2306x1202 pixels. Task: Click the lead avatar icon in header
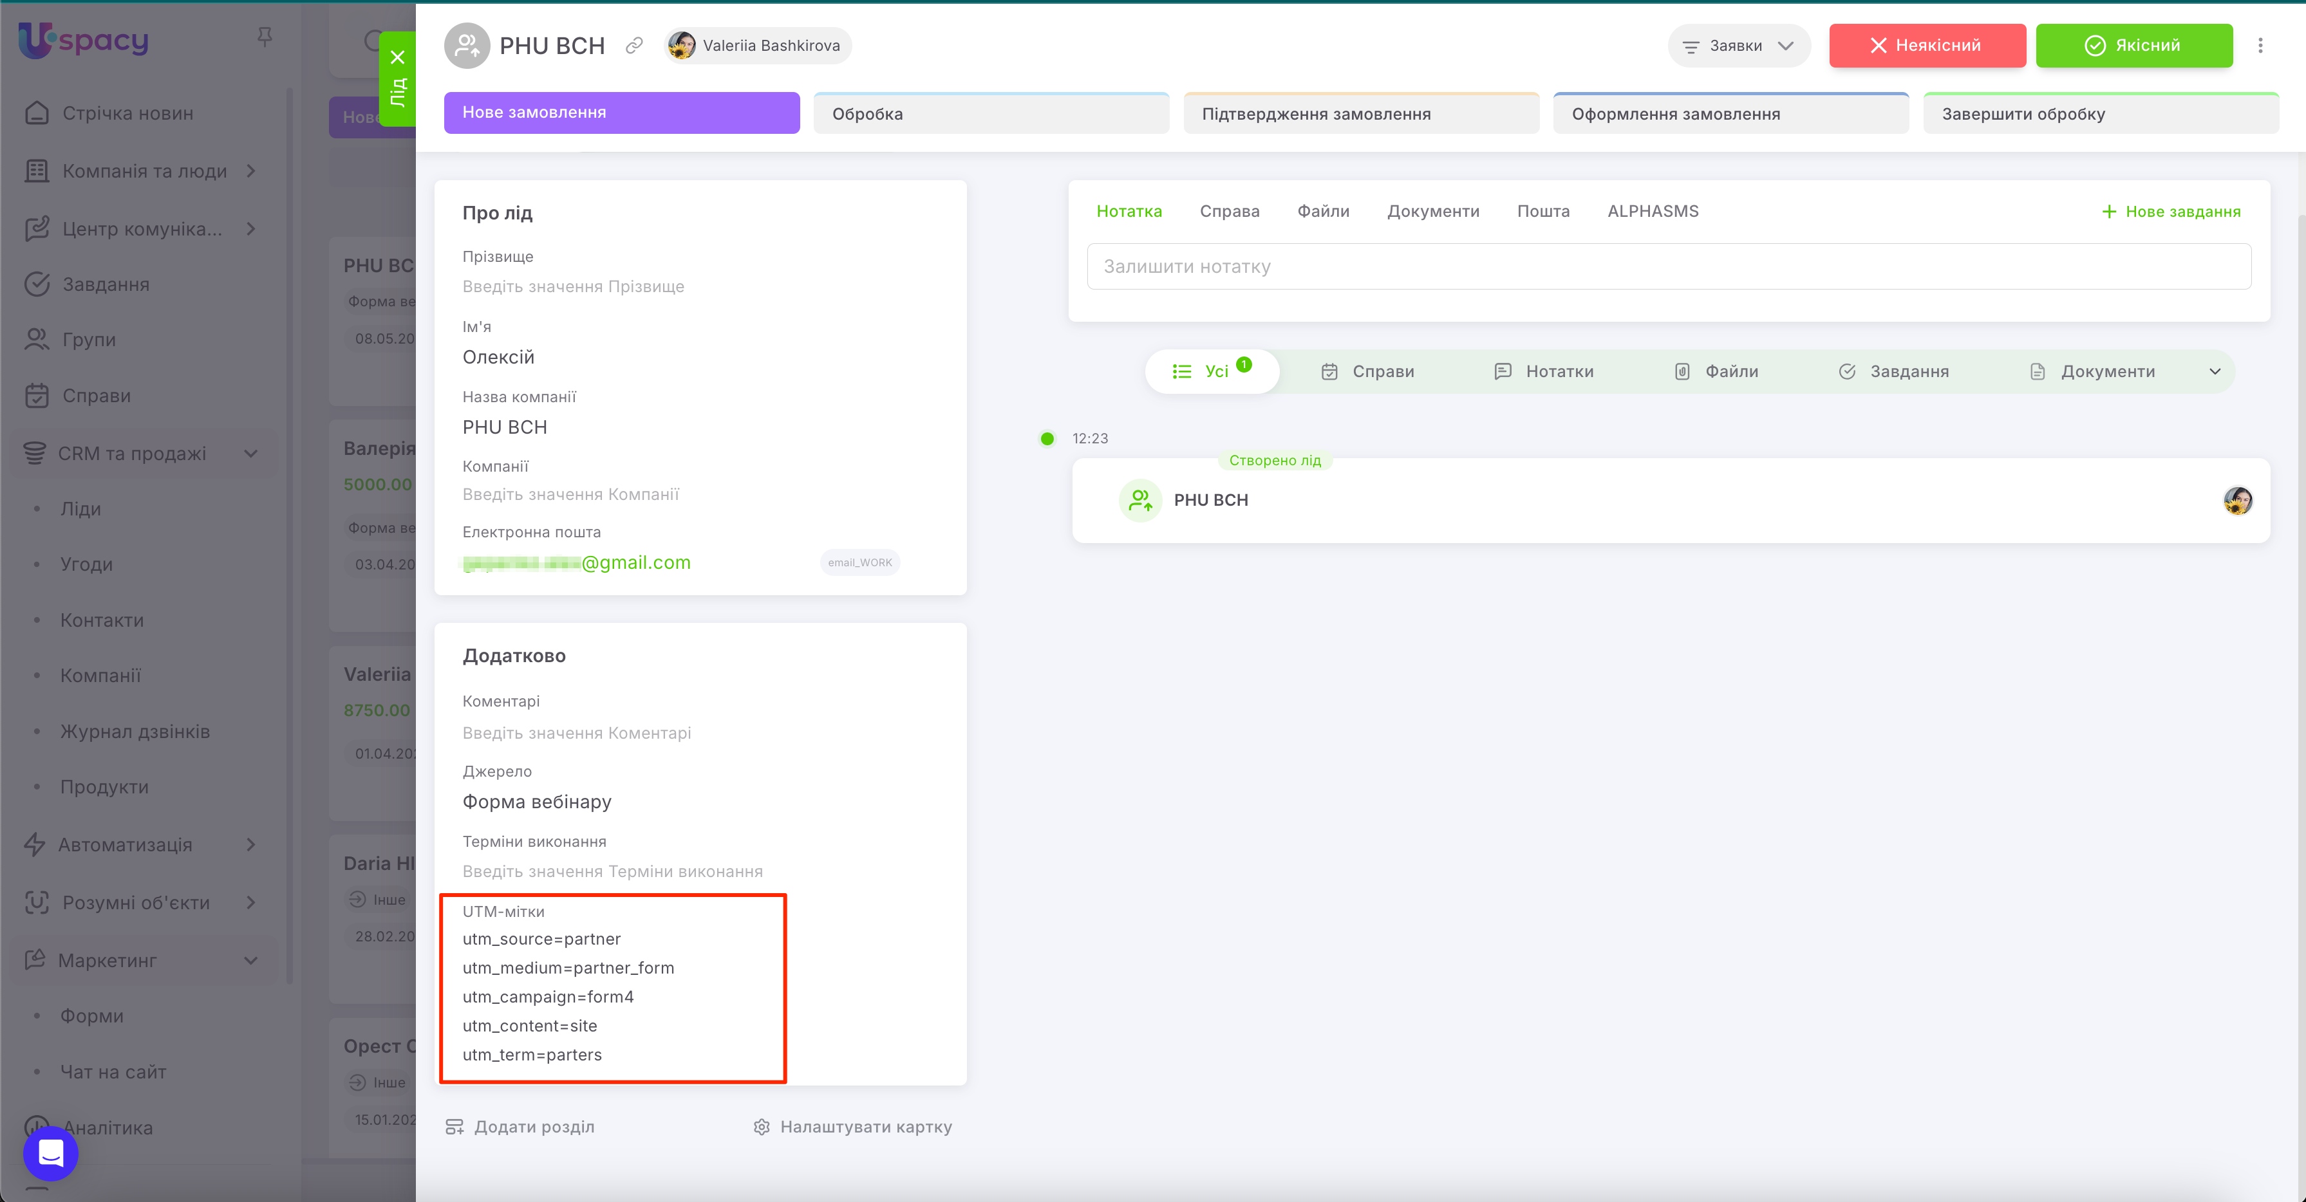(x=467, y=46)
